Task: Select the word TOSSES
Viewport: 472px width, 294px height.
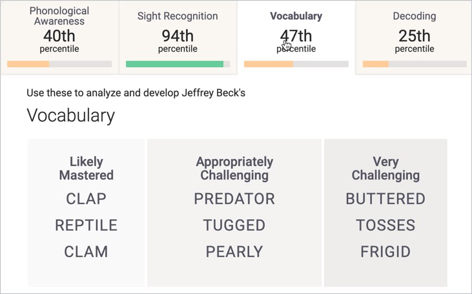Action: [x=385, y=226]
